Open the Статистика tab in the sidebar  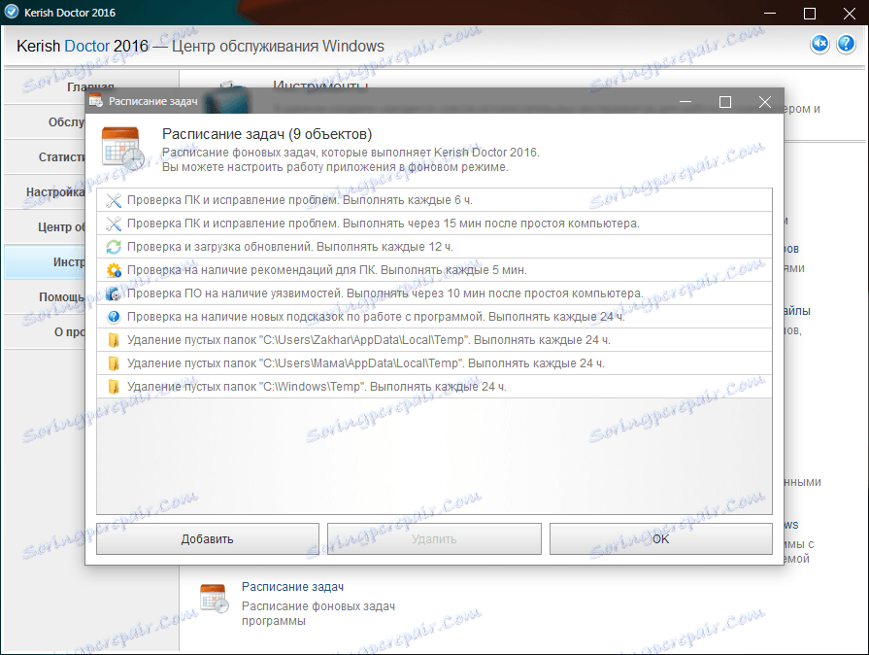[45, 157]
